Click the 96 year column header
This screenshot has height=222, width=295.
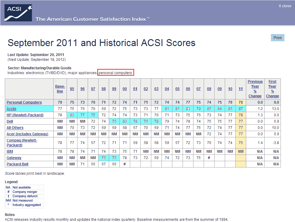click(82, 89)
